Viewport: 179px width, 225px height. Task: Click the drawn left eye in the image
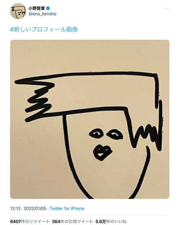(96, 134)
